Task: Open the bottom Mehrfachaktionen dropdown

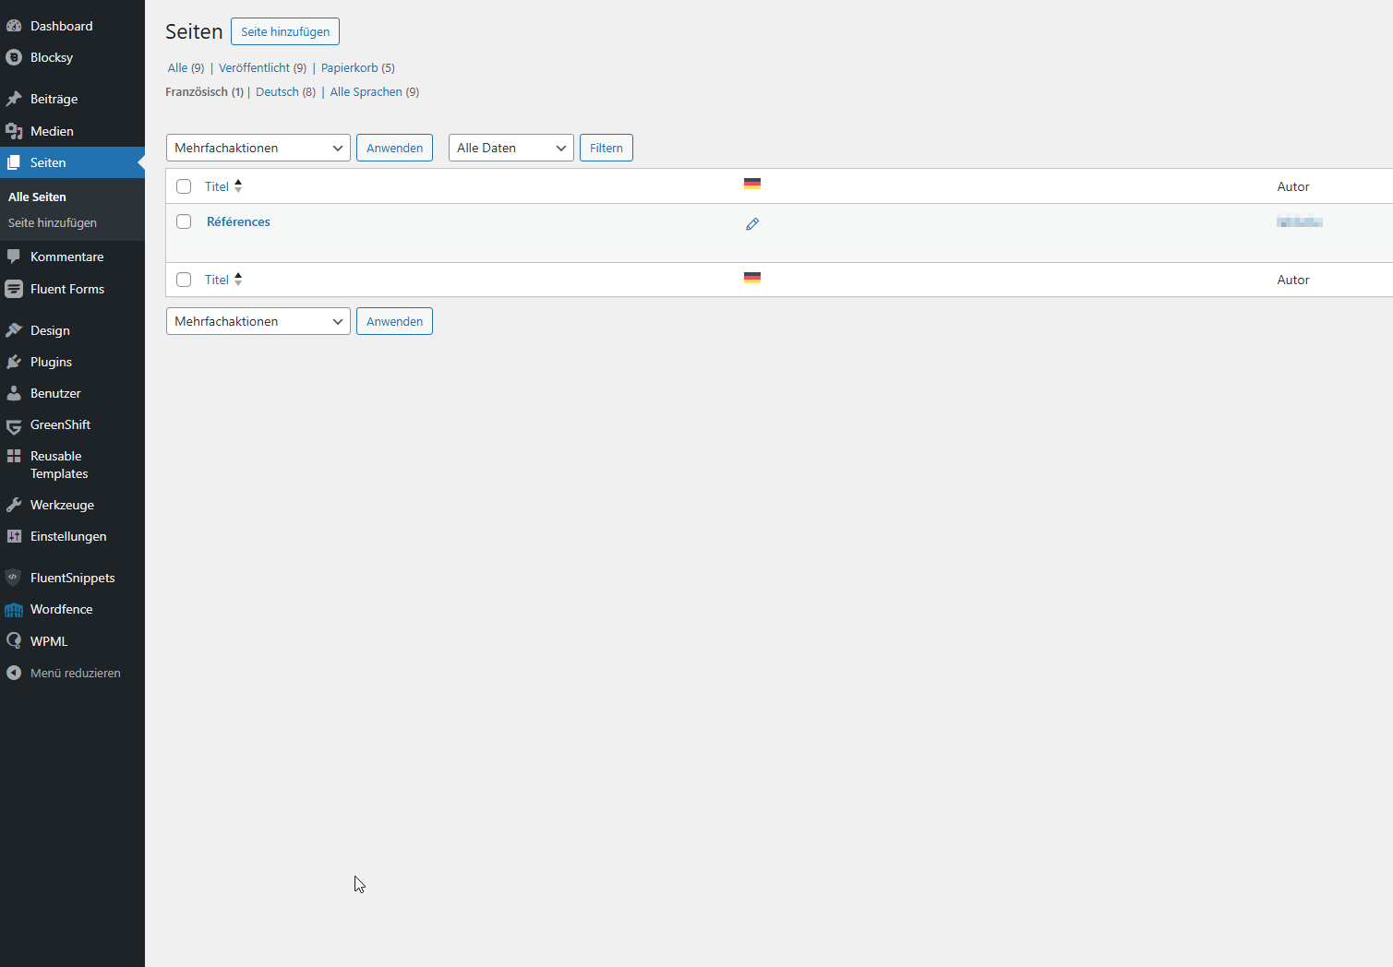Action: tap(258, 321)
